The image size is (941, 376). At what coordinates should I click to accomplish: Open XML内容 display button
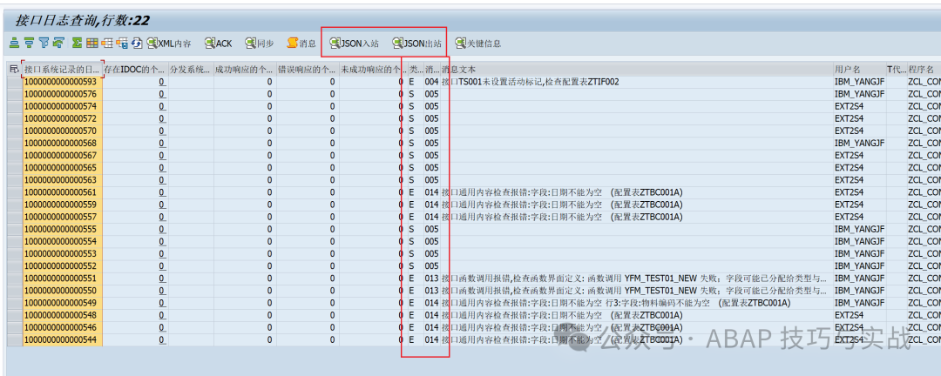click(x=169, y=44)
